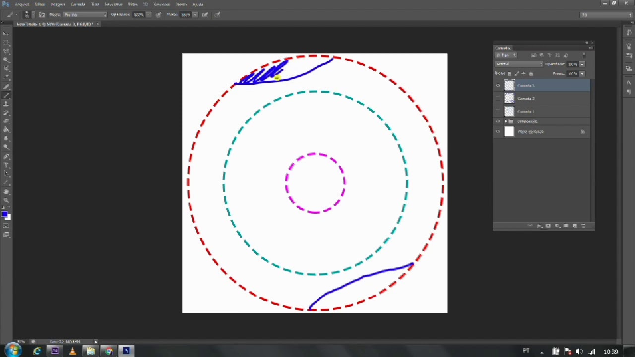Open the Flow slider arrow
Screen dimensions: 635x357
195,15
